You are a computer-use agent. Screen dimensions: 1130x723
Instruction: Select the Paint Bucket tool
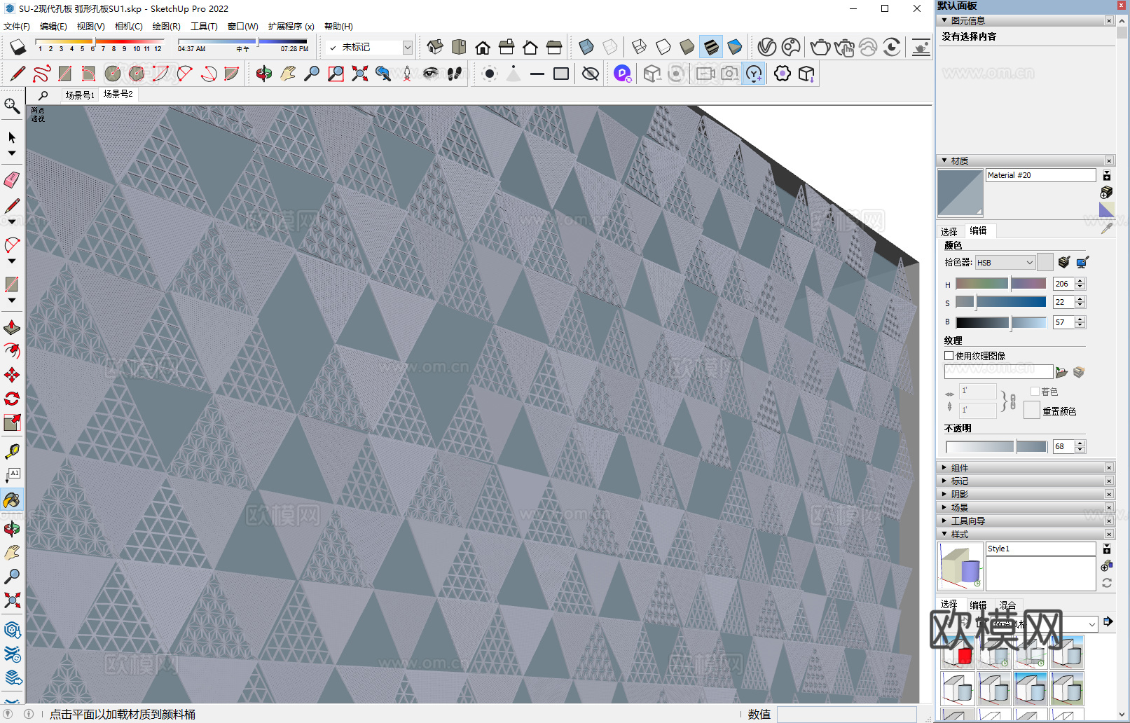pyautogui.click(x=12, y=500)
